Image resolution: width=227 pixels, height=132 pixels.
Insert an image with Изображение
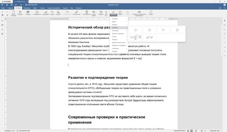click(x=37, y=13)
